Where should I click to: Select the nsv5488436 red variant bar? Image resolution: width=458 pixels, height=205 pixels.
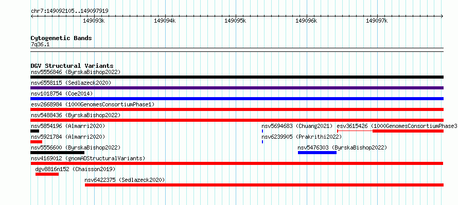pos(237,120)
